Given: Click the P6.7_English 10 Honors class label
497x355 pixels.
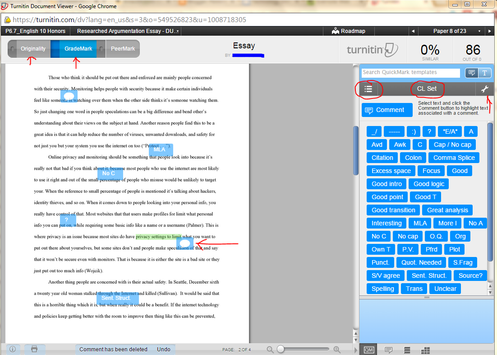Looking at the screenshot, I should click(36, 31).
